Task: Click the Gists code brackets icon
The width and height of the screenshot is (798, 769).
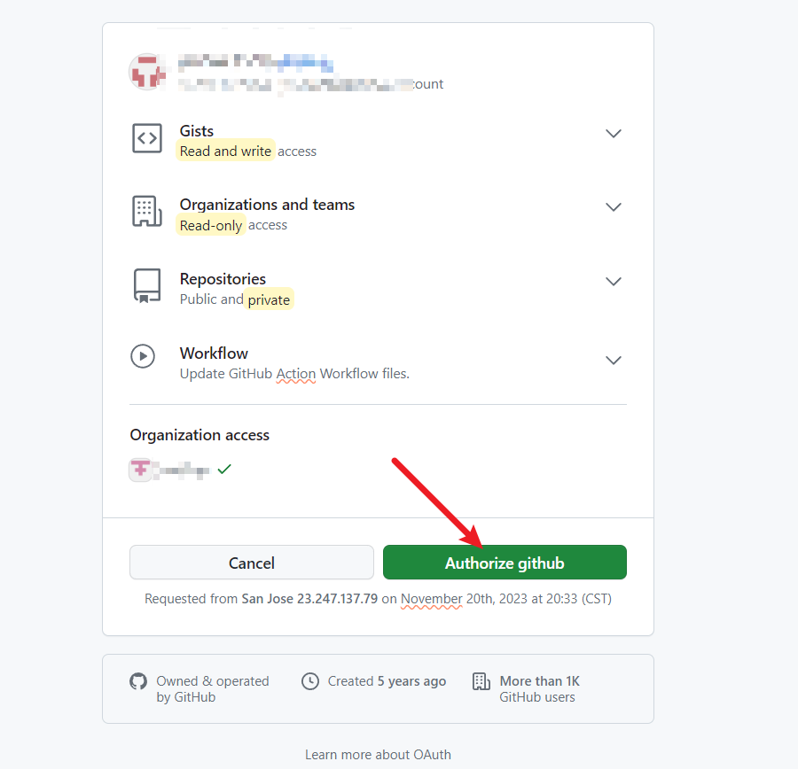Action: pos(147,138)
